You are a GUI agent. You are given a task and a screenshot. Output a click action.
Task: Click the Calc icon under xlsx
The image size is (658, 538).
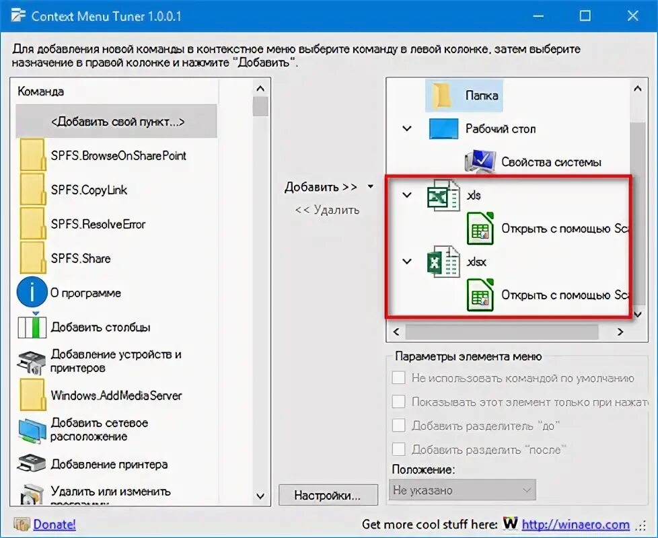click(480, 295)
